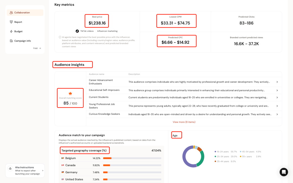Open Aha Instructions card
293x183 pixels.
coord(25,170)
